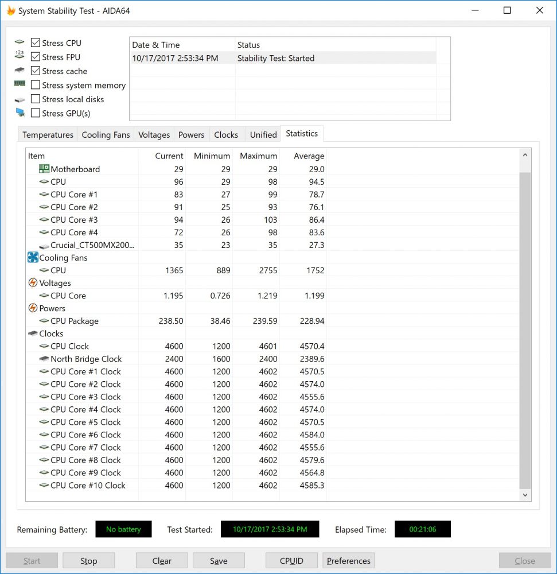
Task: Click the CPU fan row icon
Action: tap(44, 270)
